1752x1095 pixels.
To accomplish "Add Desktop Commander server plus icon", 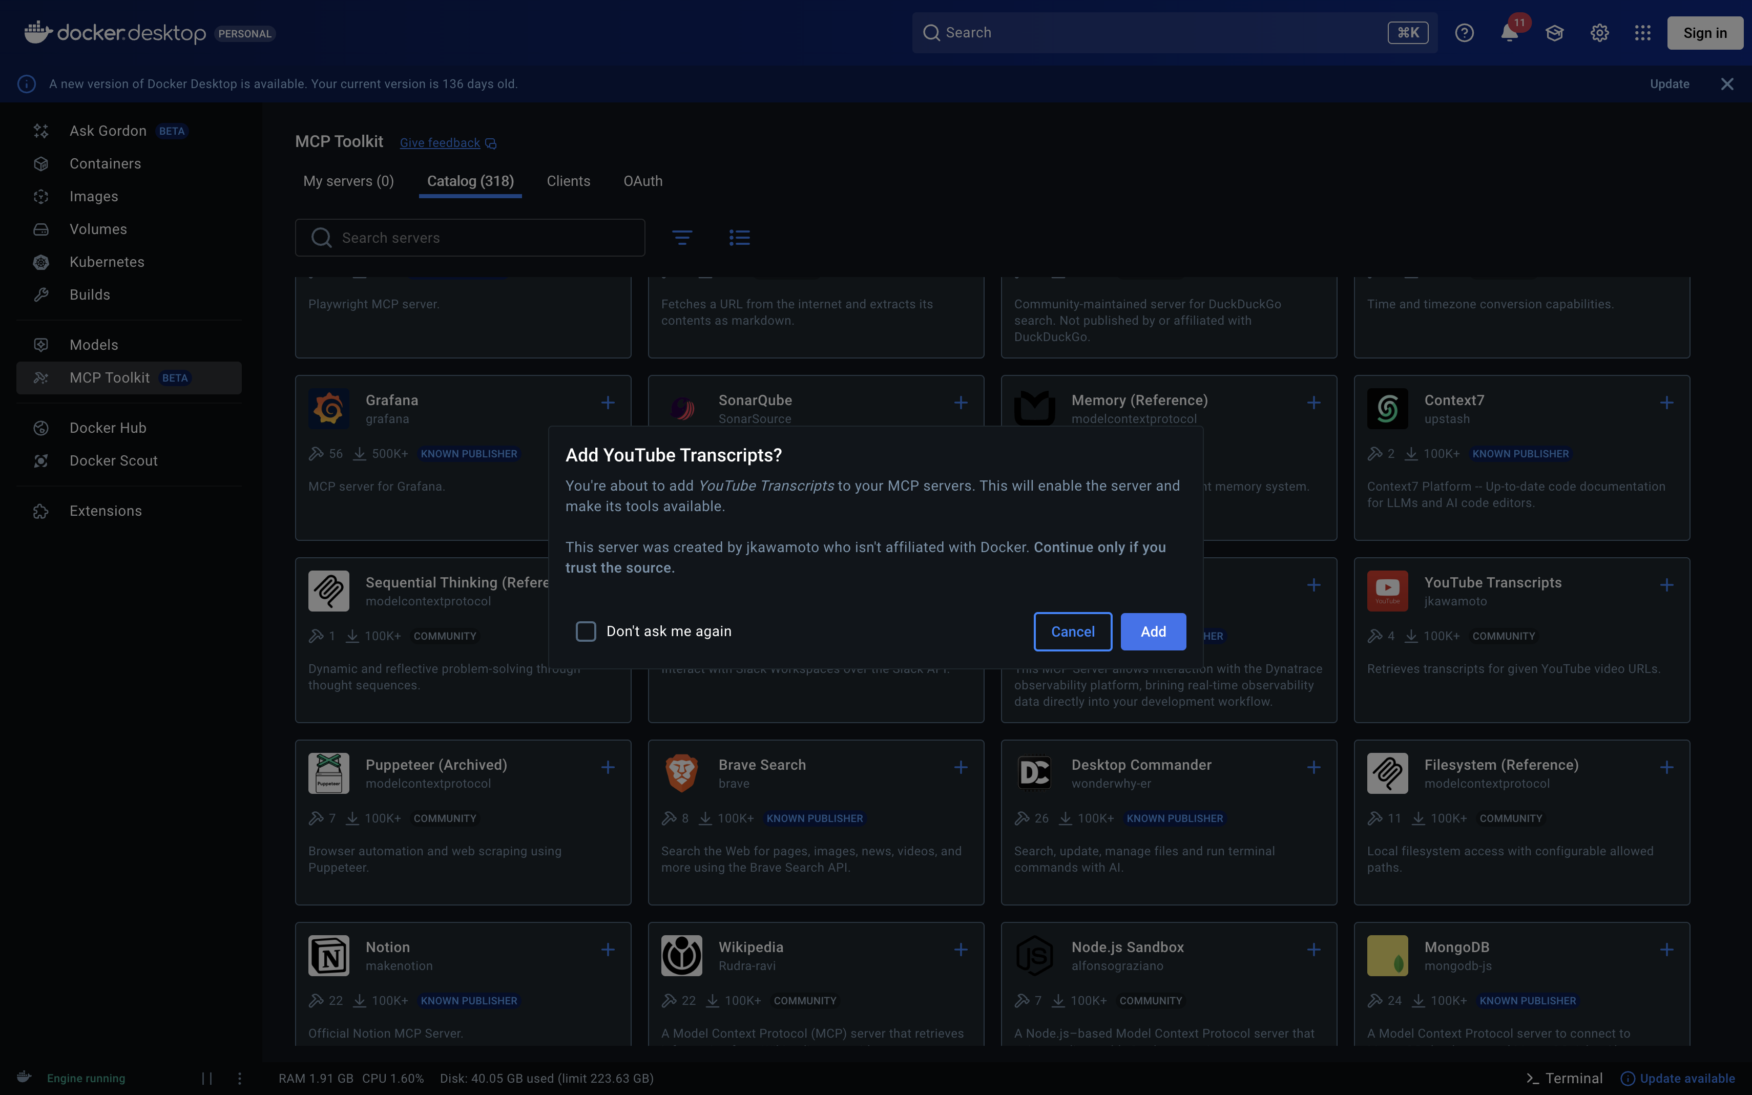I will click(1314, 768).
